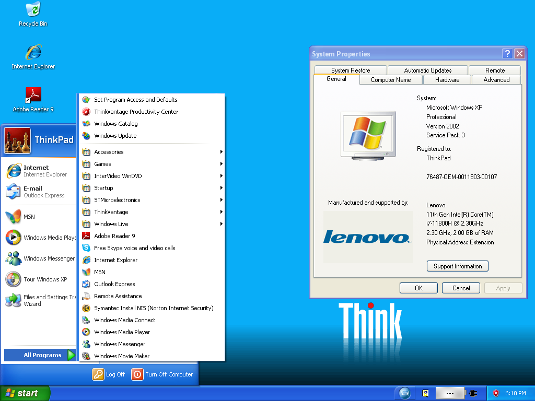This screenshot has height=401, width=535.
Task: Open Windows Update from programs list
Action: coord(115,136)
